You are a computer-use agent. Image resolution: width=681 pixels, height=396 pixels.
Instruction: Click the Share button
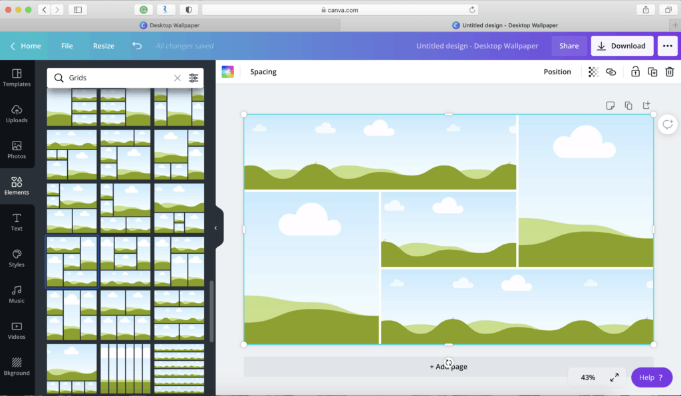point(569,46)
